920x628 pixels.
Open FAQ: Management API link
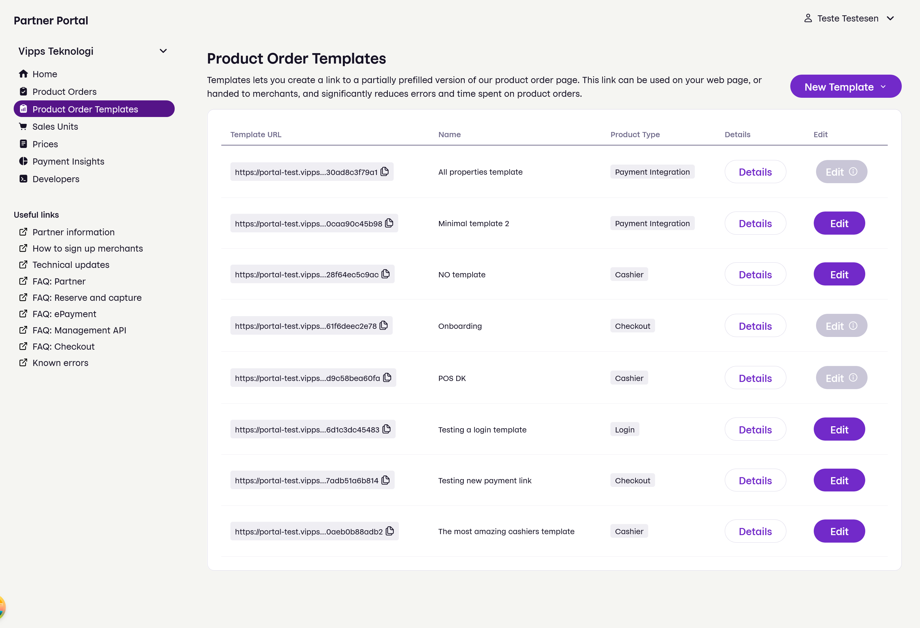coord(79,330)
